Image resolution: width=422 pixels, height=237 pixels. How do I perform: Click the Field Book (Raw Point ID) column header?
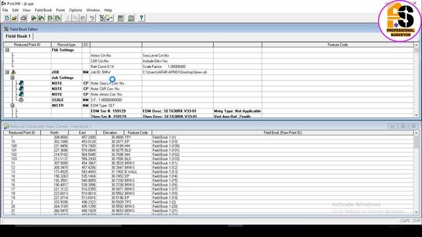[283, 133]
